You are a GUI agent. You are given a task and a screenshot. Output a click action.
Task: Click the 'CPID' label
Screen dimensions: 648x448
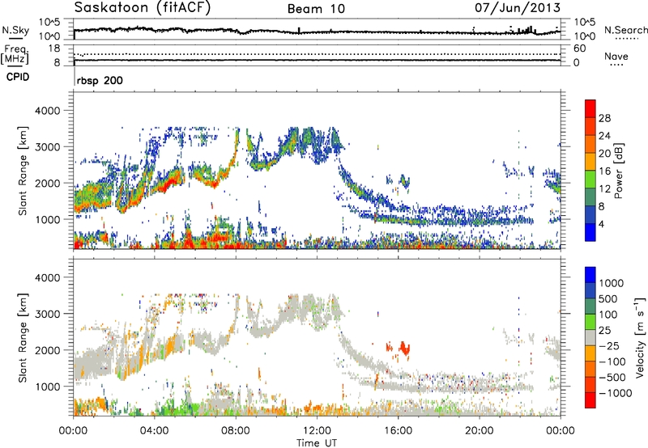tap(18, 77)
